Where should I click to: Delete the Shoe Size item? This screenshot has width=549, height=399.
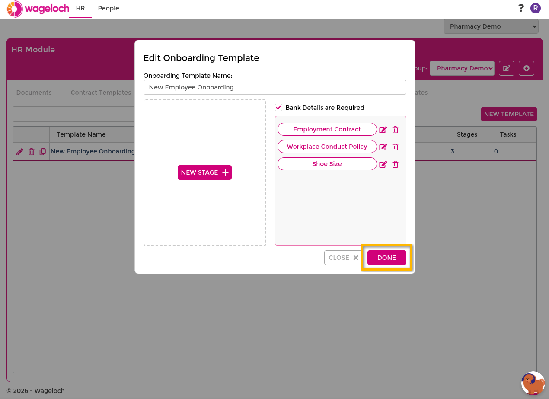click(395, 164)
